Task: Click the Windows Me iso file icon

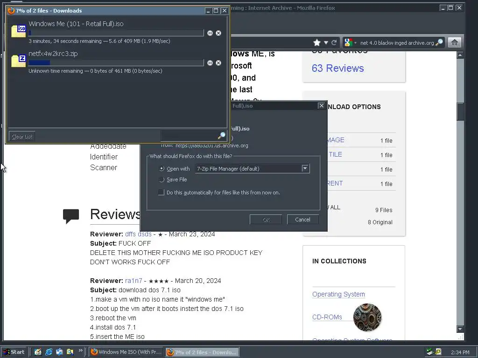Action: [x=18, y=31]
